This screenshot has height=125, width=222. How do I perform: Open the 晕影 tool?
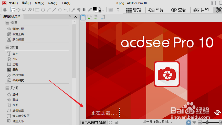[13, 70]
